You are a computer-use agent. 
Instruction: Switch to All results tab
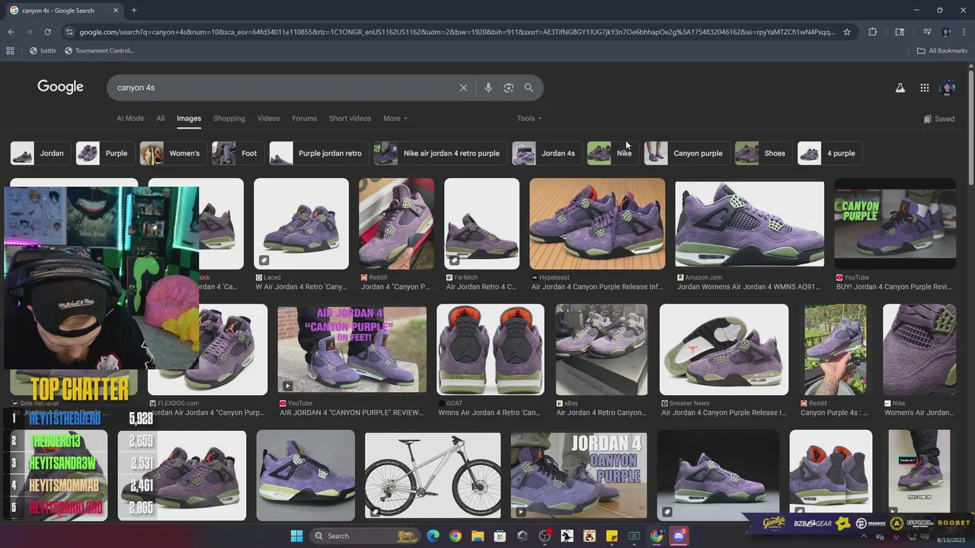(160, 118)
